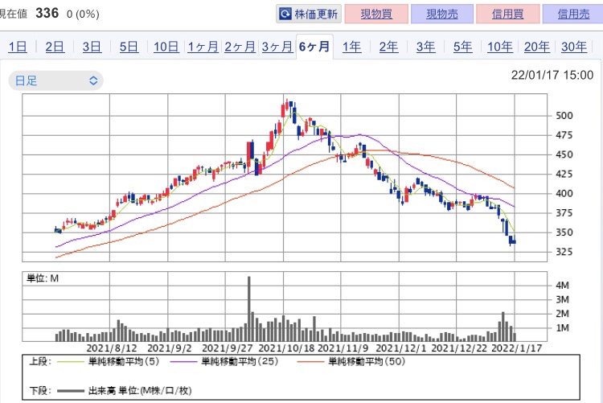603x403 pixels.
Task: Click the 375 price axis label
Action: click(x=564, y=213)
